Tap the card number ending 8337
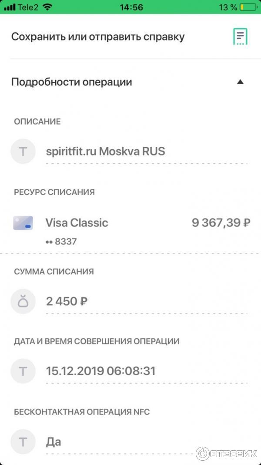The image size is (261, 465). click(x=61, y=241)
